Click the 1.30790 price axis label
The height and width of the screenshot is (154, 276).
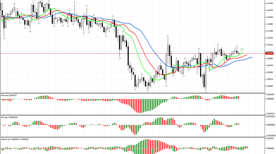click(270, 65)
